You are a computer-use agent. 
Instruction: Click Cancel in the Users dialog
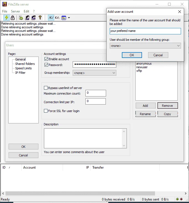coord(23,155)
